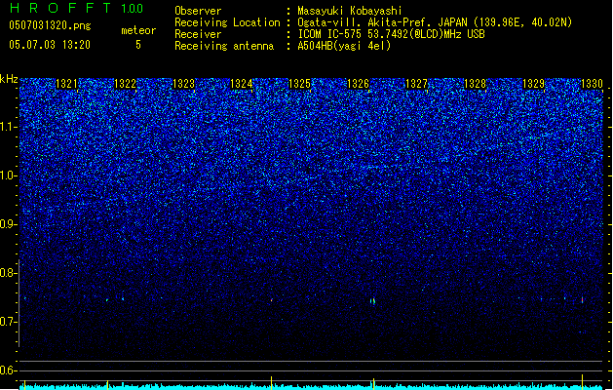Click the 0.8 kHz axis label

click(x=9, y=273)
